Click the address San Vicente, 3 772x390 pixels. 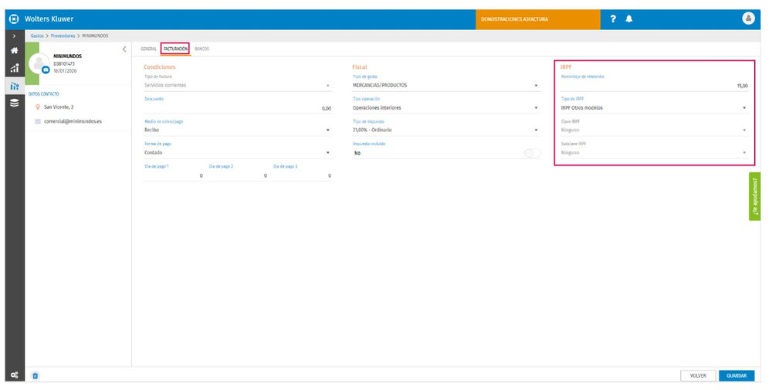click(59, 107)
